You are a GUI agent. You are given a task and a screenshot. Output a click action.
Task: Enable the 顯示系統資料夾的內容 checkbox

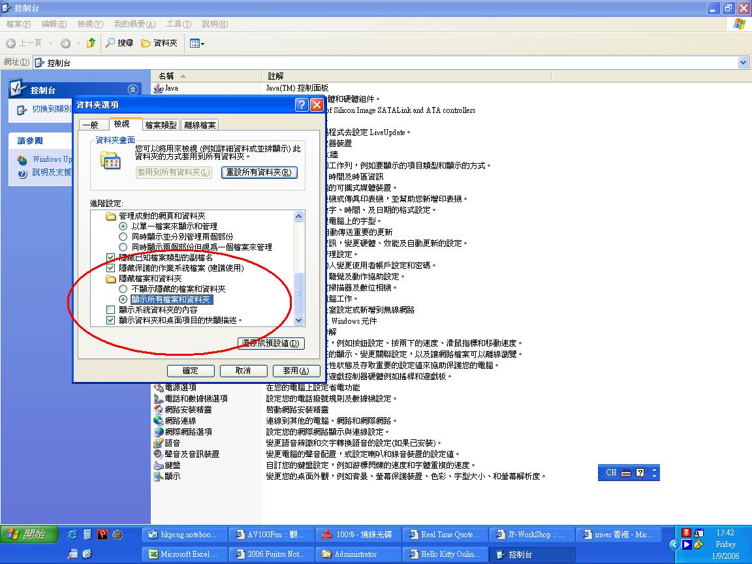(x=110, y=310)
